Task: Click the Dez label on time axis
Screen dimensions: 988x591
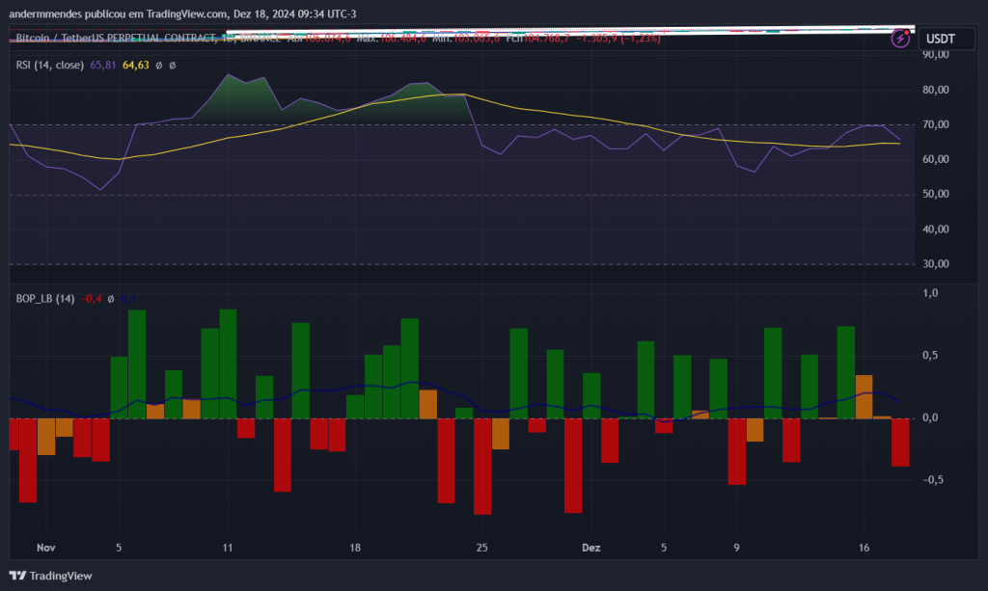Action: coord(591,548)
